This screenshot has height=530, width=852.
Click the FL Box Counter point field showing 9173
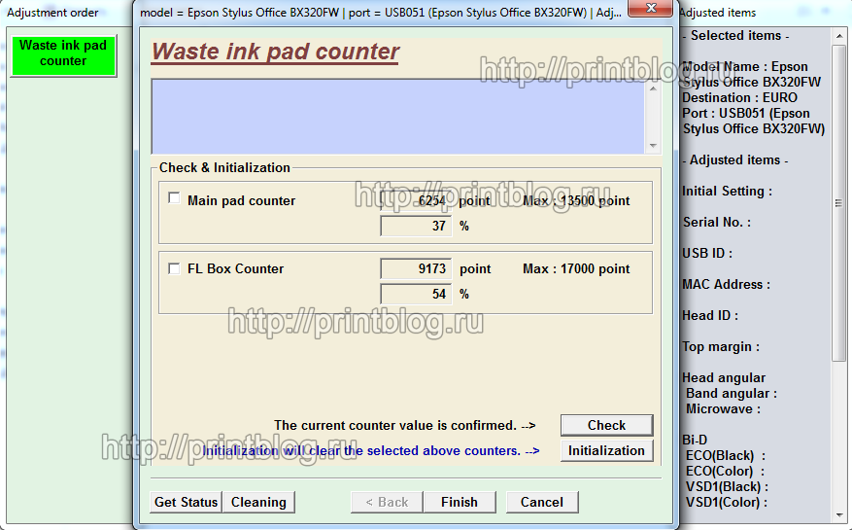[416, 268]
